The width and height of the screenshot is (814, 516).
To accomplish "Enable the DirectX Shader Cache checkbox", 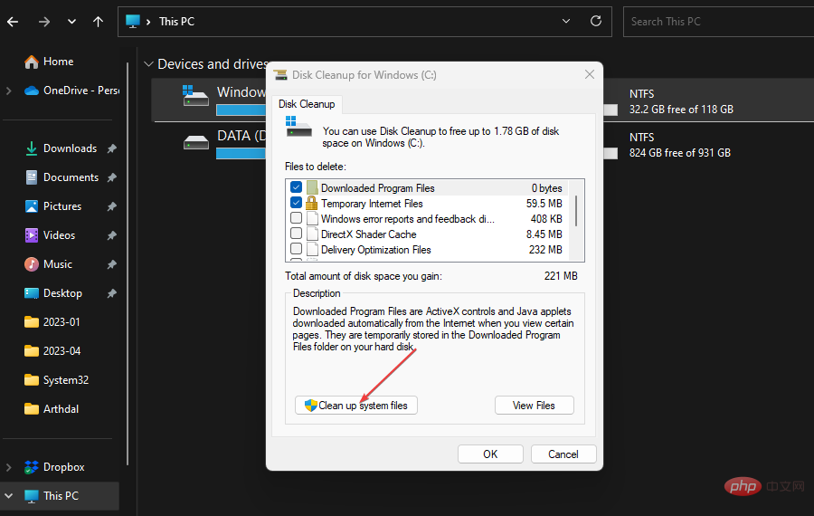I will point(297,234).
